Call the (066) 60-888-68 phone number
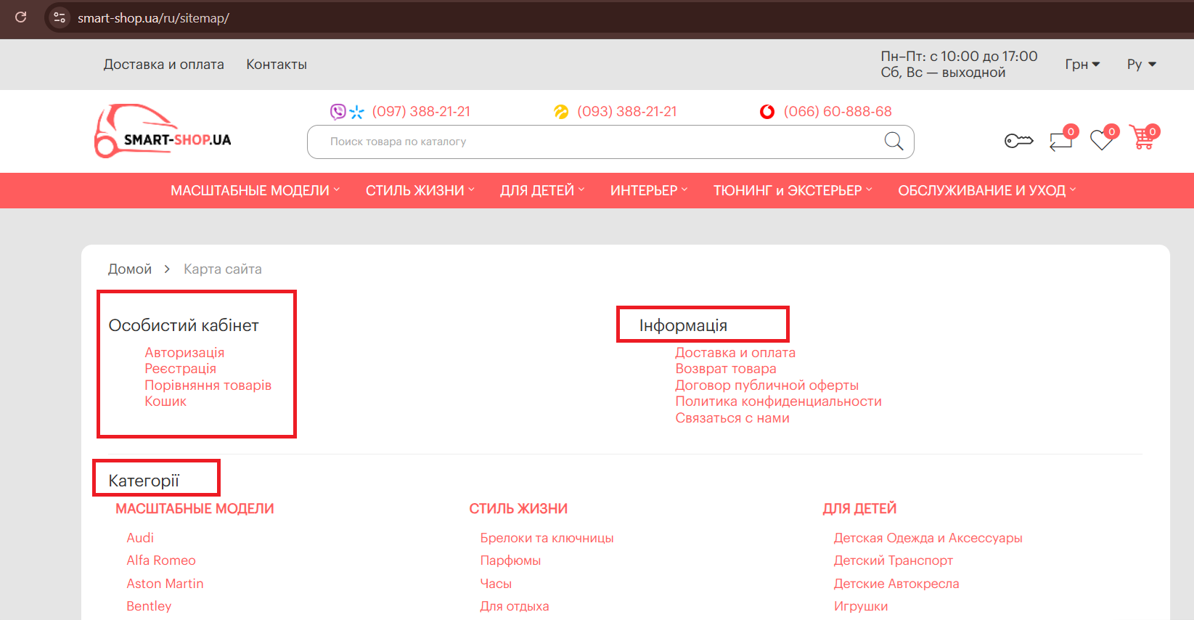The width and height of the screenshot is (1194, 620). click(x=837, y=112)
